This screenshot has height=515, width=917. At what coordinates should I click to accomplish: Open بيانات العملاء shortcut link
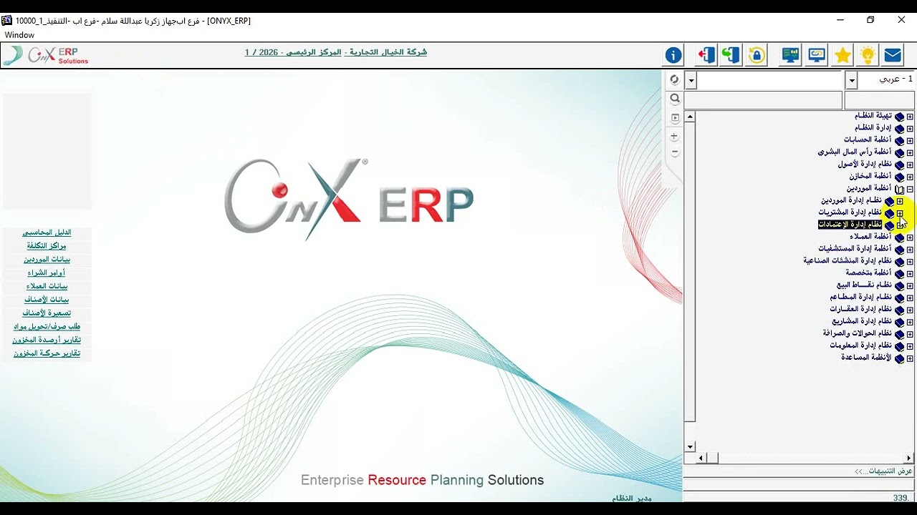47,286
